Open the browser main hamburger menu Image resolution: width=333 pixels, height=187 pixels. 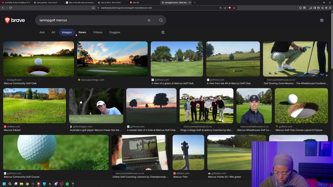coord(330,8)
